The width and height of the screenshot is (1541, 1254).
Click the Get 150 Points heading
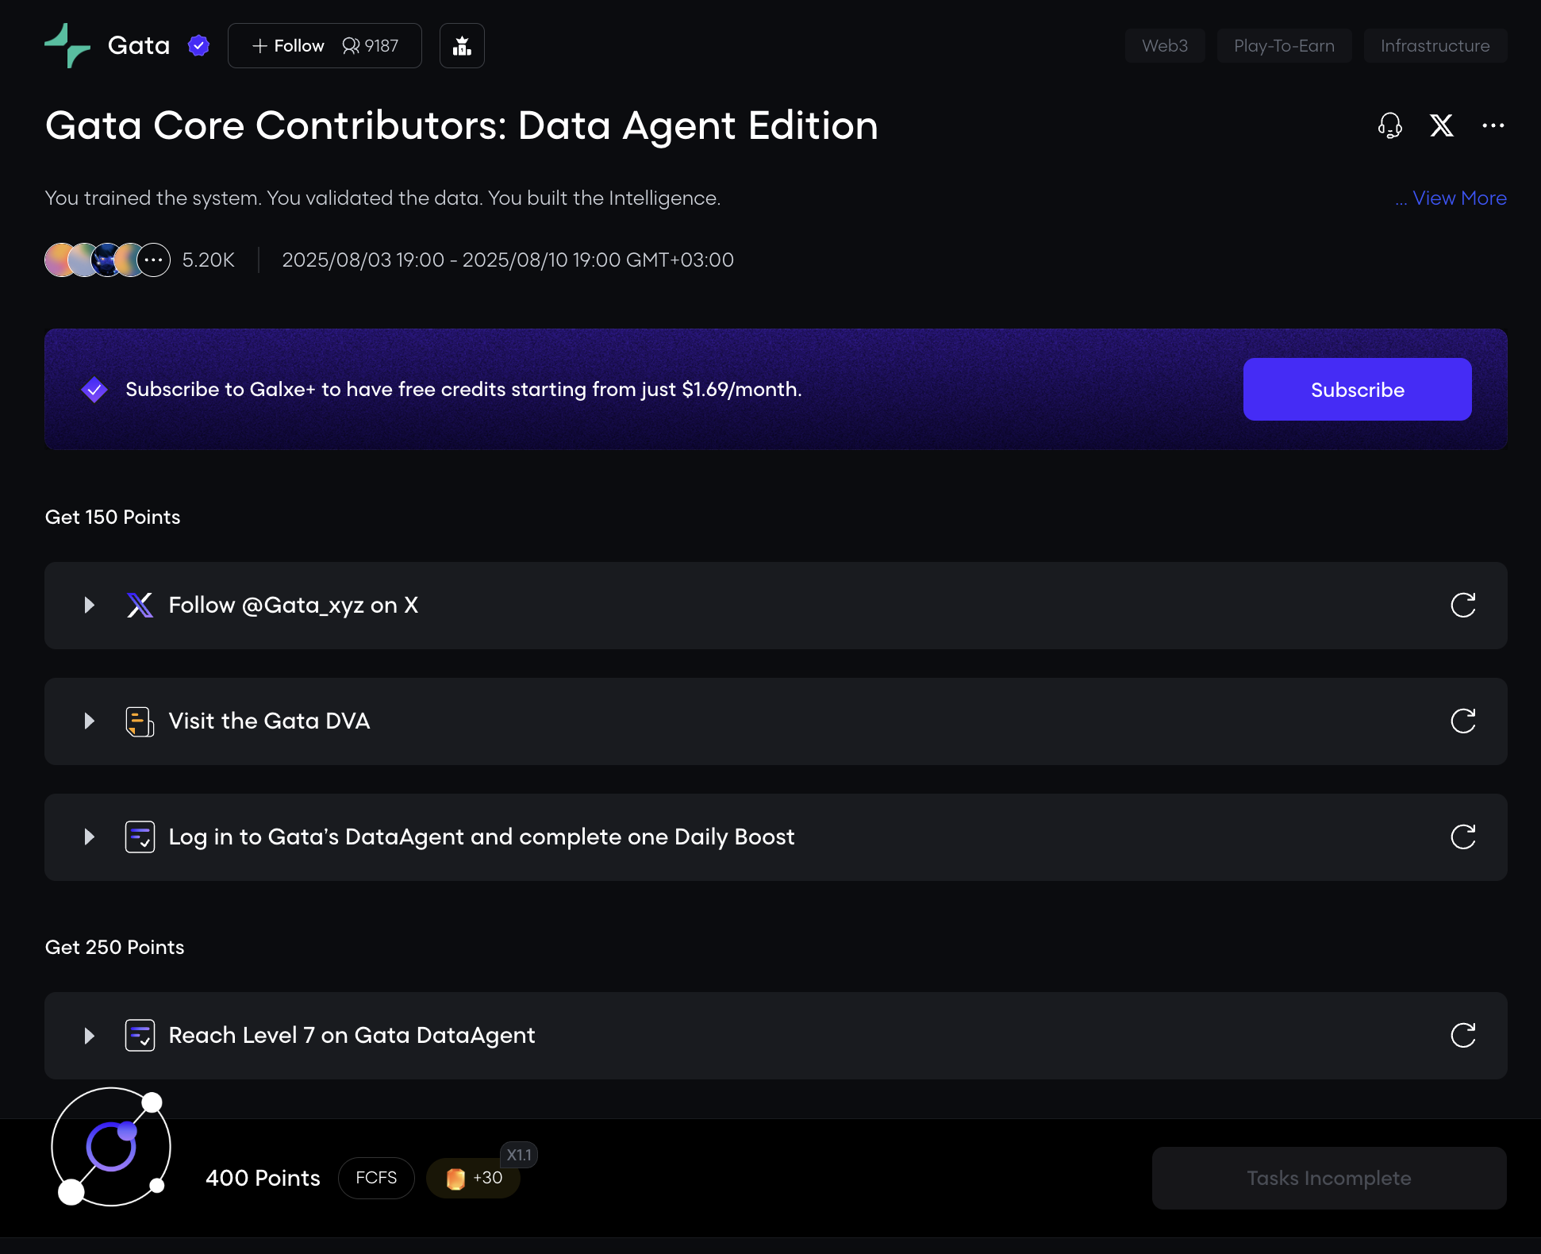pos(113,517)
